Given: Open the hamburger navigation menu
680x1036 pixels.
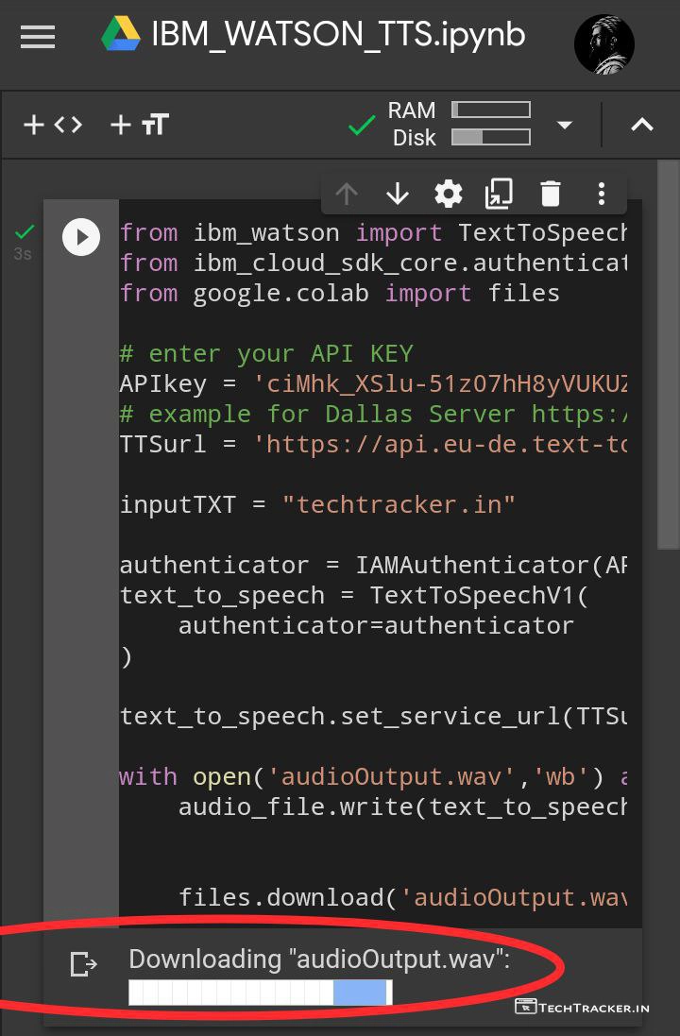Looking at the screenshot, I should (38, 38).
